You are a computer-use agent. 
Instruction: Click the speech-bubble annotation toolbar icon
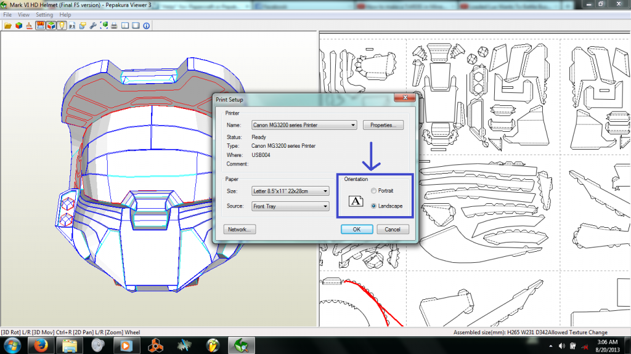pos(83,26)
